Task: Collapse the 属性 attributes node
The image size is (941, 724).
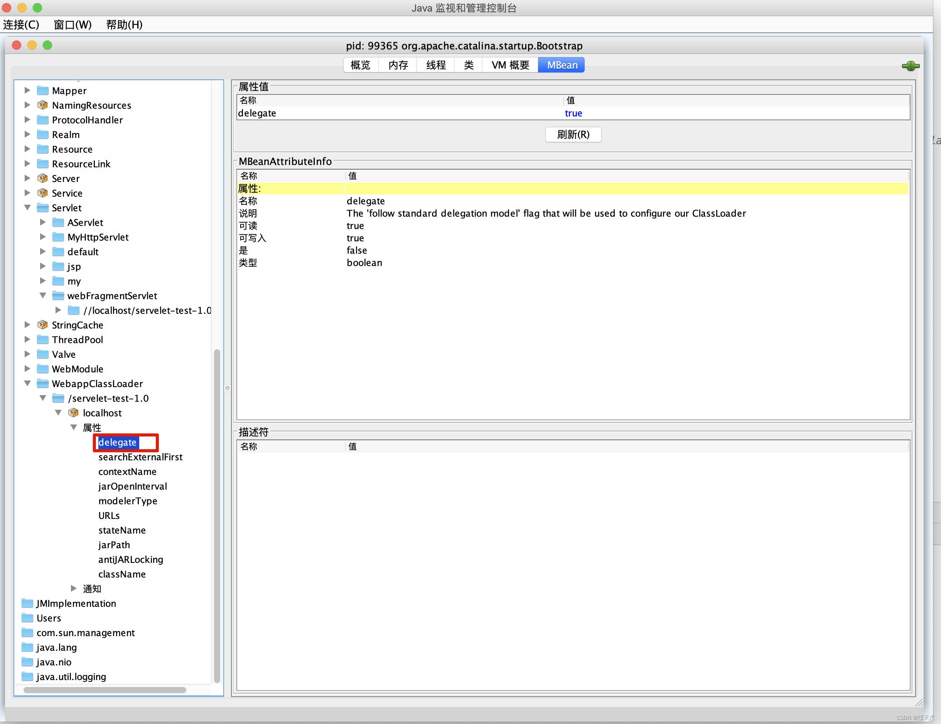Action: coord(73,427)
